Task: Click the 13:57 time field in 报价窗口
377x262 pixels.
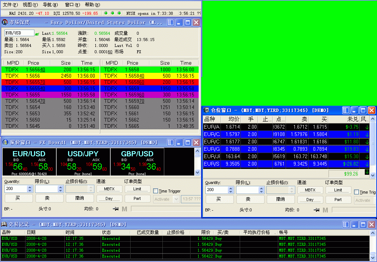Action: (191, 199)
